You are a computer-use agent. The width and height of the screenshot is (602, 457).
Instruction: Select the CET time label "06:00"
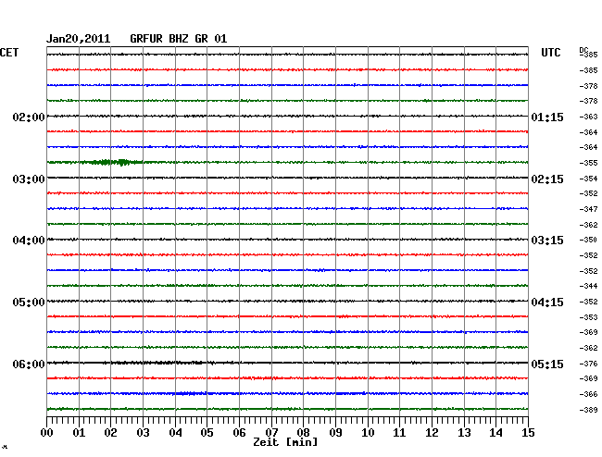29,364
